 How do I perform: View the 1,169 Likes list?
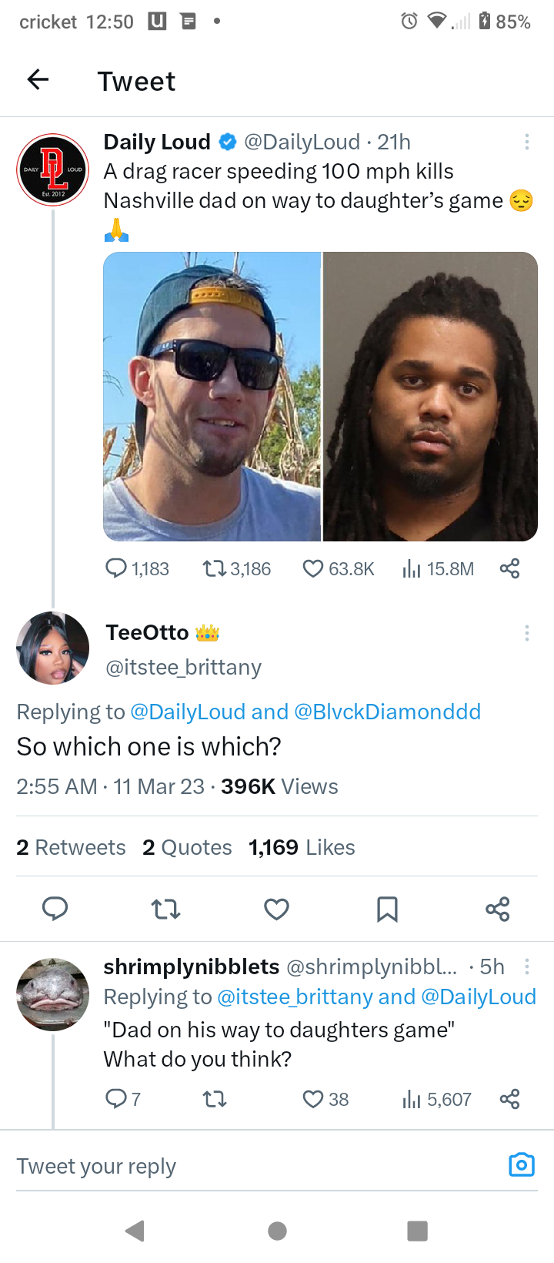pos(302,847)
